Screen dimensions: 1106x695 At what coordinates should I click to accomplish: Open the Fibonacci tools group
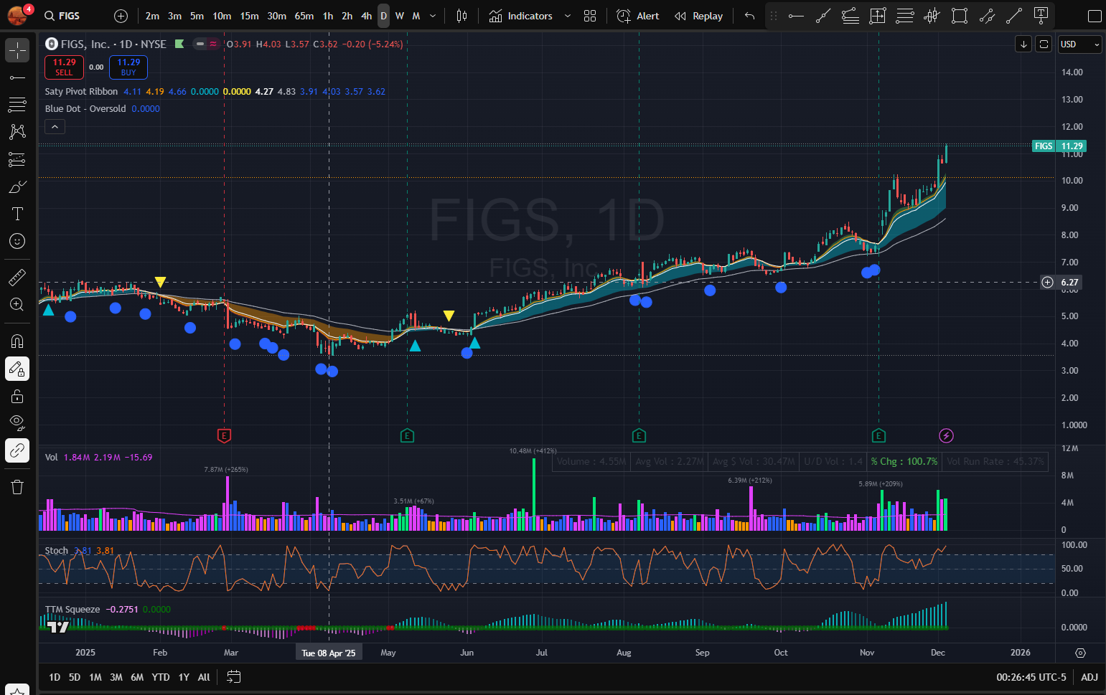pyautogui.click(x=17, y=105)
